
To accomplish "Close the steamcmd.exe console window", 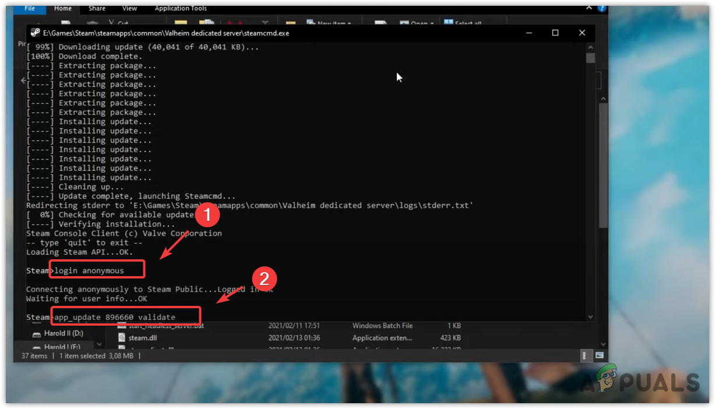I will [x=582, y=33].
